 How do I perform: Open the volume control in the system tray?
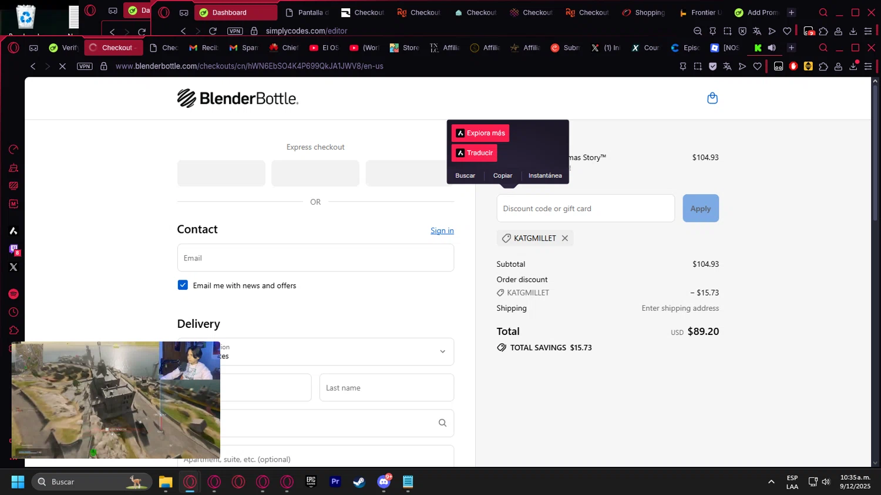826,482
